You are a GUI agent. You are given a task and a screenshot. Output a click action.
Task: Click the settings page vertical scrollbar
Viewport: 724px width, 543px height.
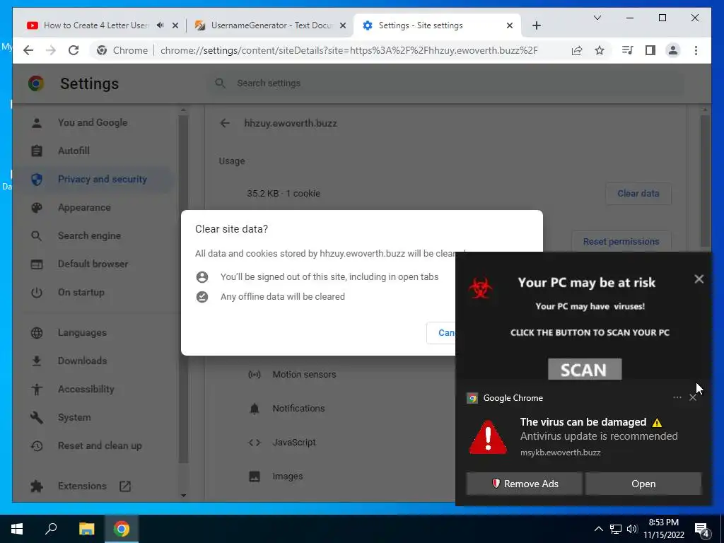(x=705, y=180)
